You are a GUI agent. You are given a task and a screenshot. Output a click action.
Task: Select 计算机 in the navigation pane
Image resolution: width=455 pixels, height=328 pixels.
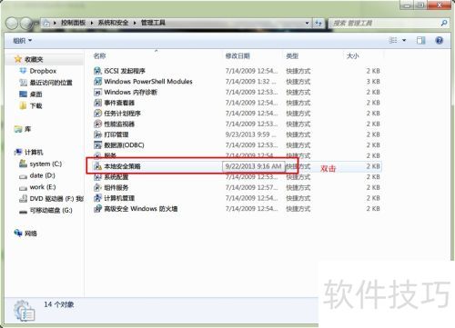coord(34,152)
